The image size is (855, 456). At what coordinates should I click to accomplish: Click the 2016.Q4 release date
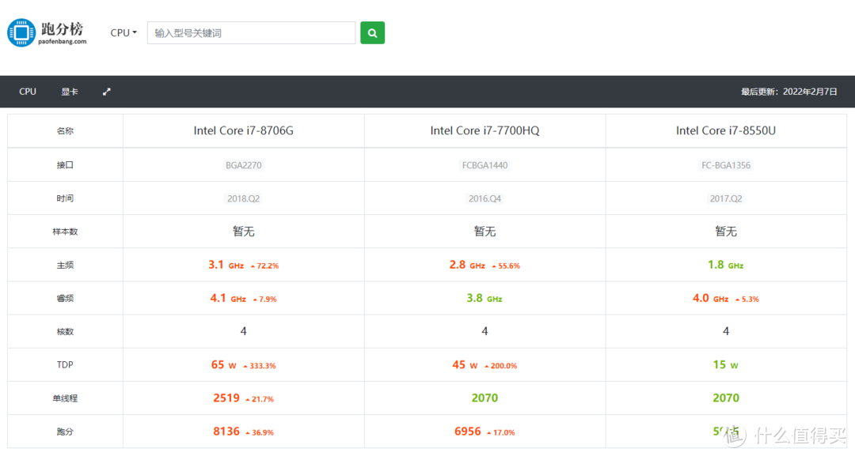pos(484,198)
